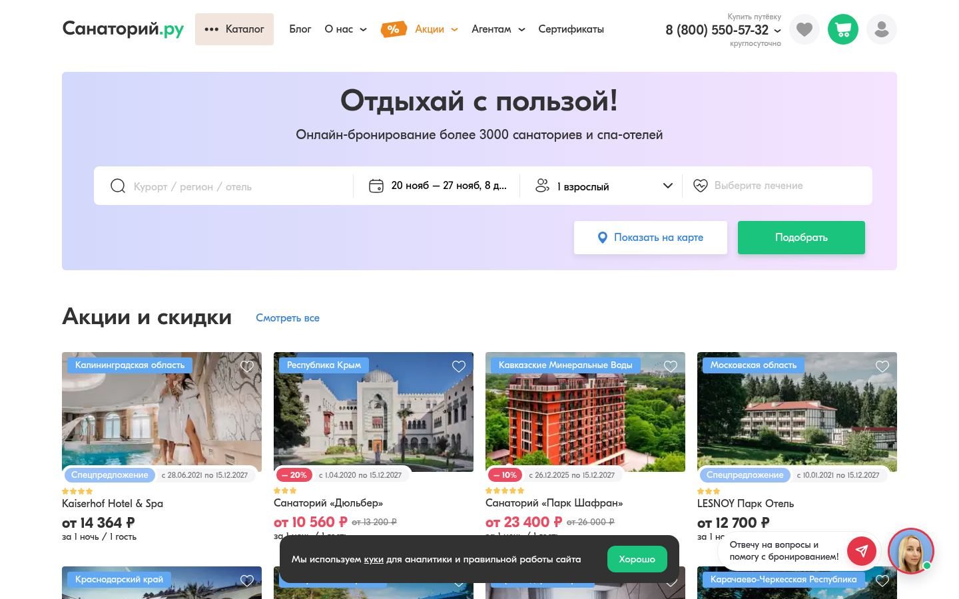Open the consultant avatar chat
Image resolution: width=959 pixels, height=599 pixels.
point(910,550)
